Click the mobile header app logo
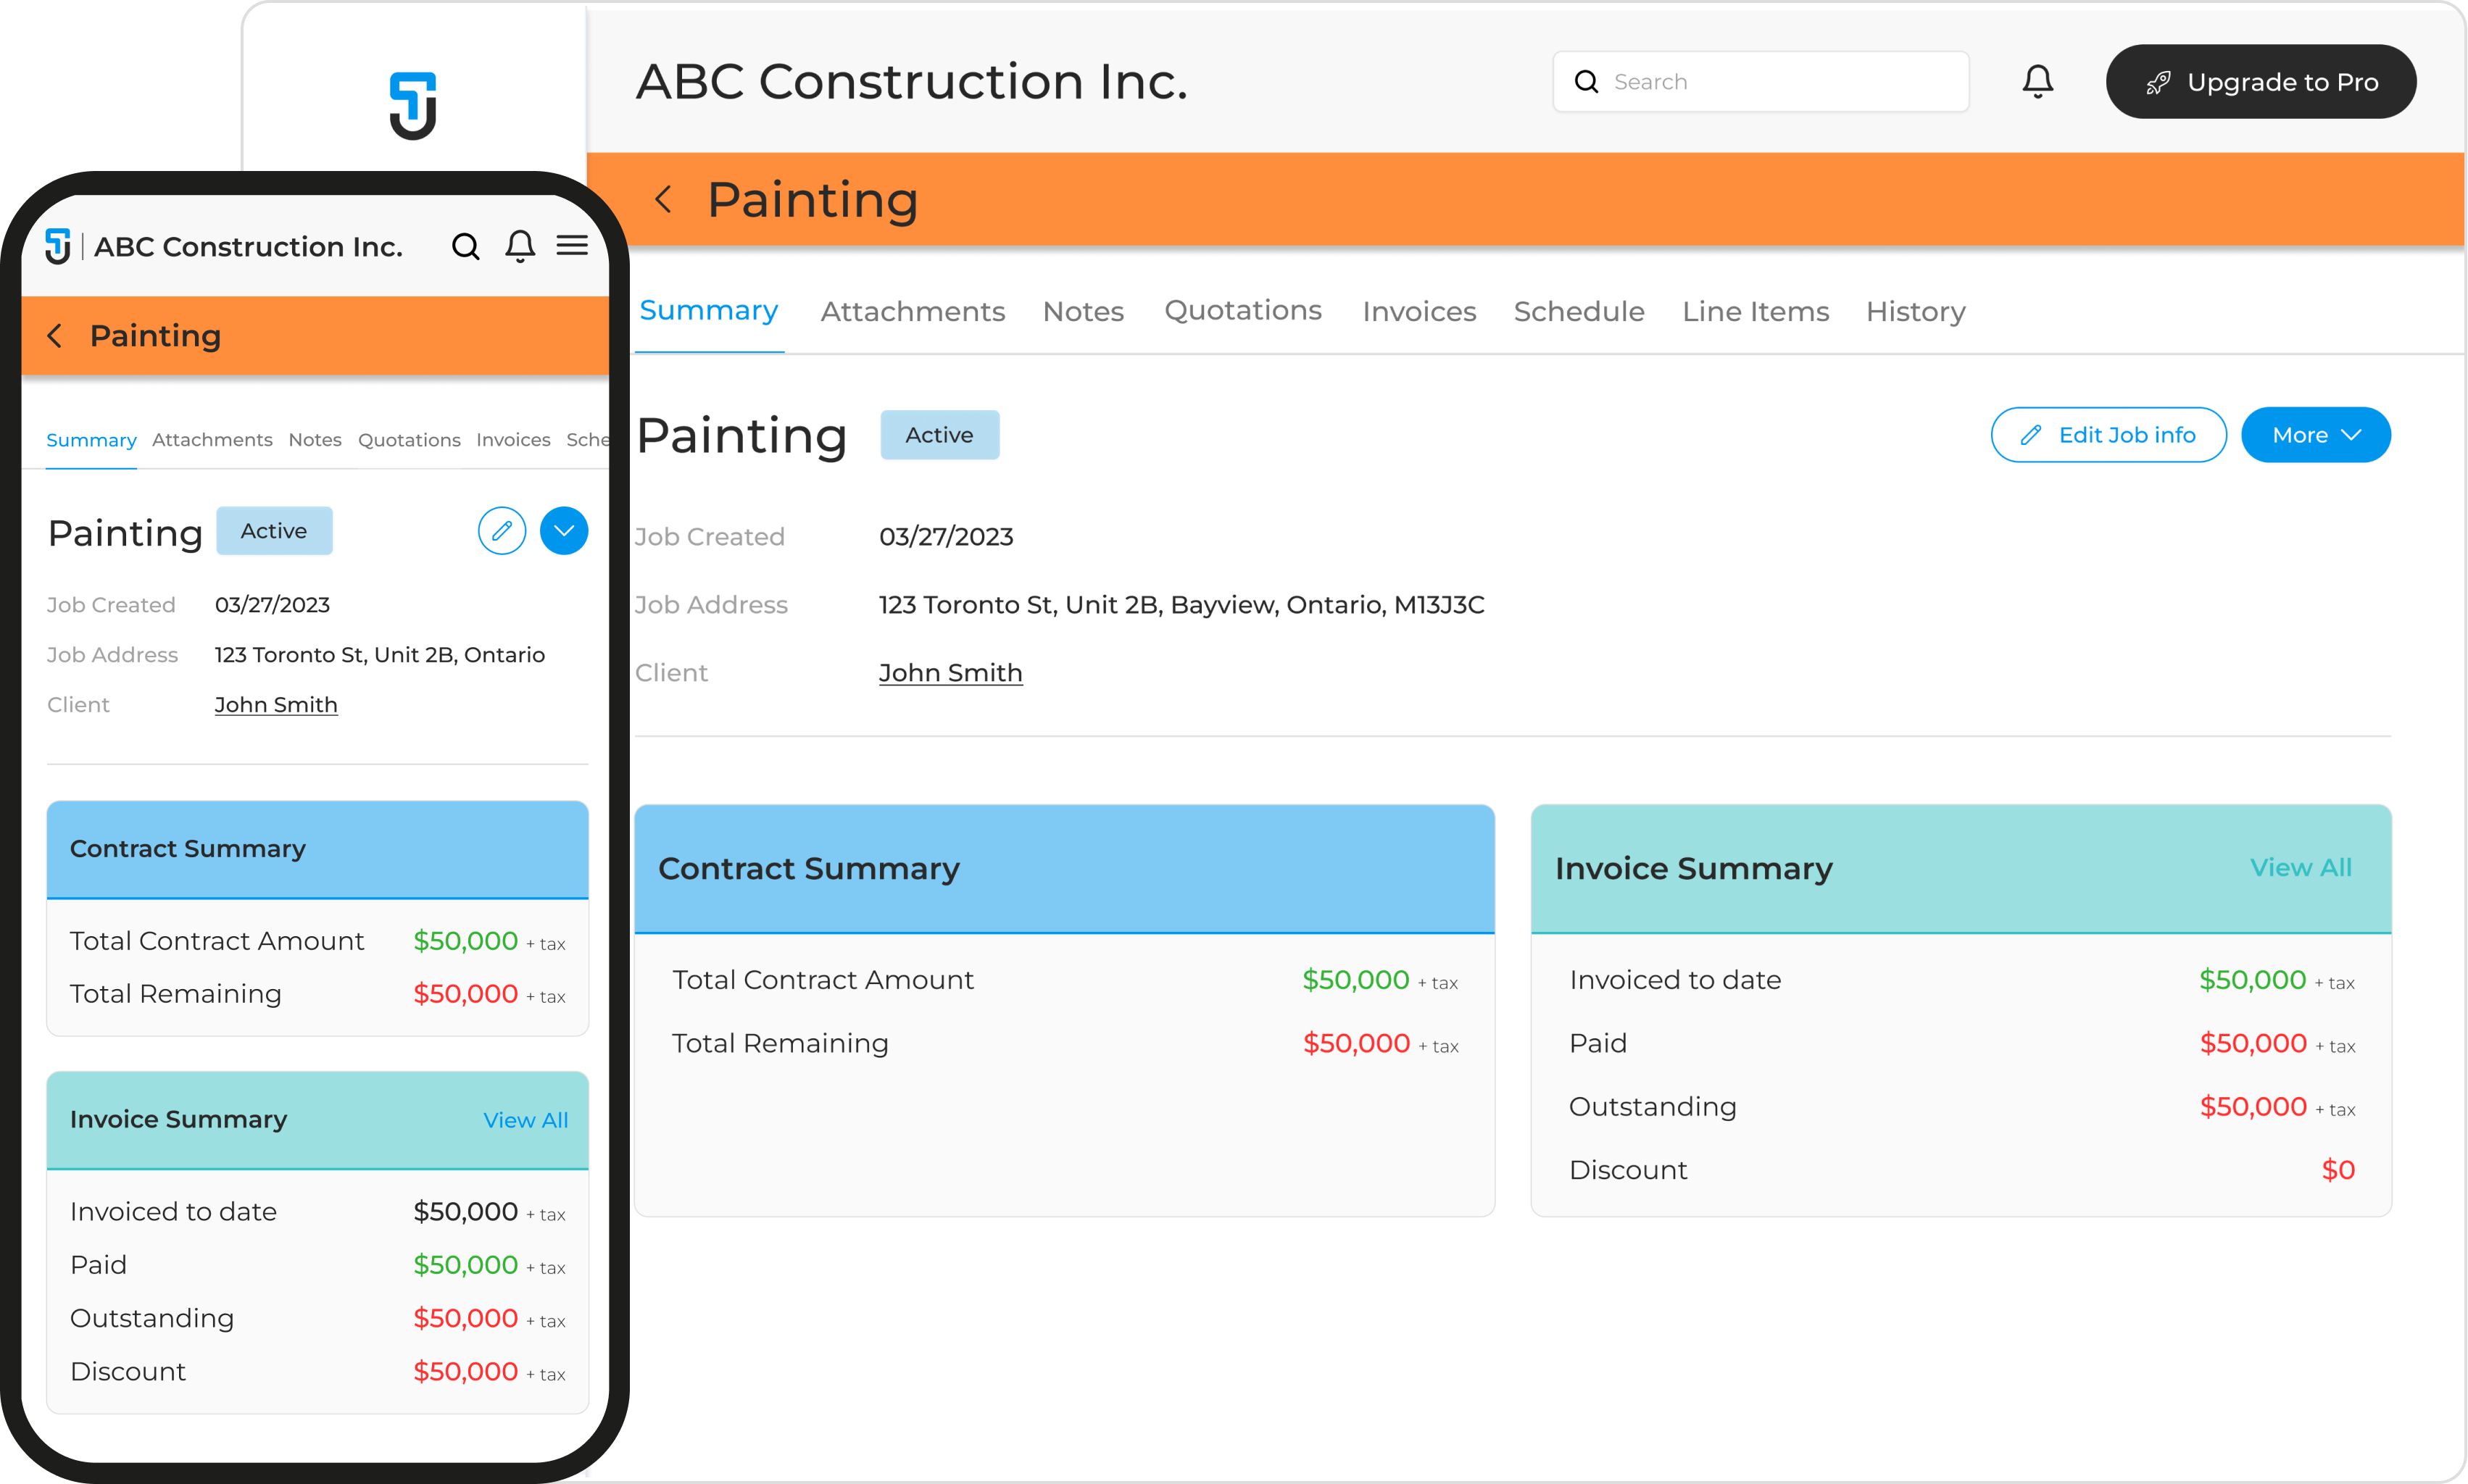 click(x=58, y=246)
